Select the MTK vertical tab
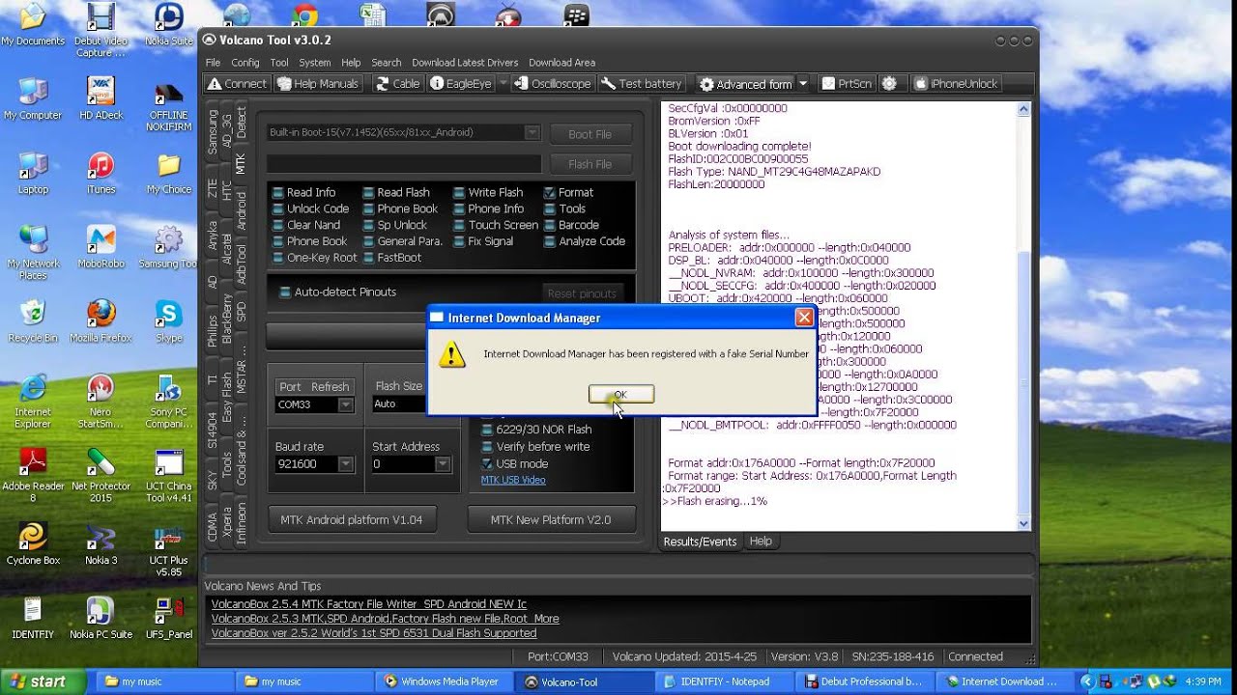This screenshot has width=1237, height=695. pyautogui.click(x=242, y=163)
